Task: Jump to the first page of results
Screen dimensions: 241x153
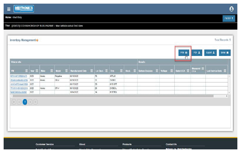Action: point(14,102)
